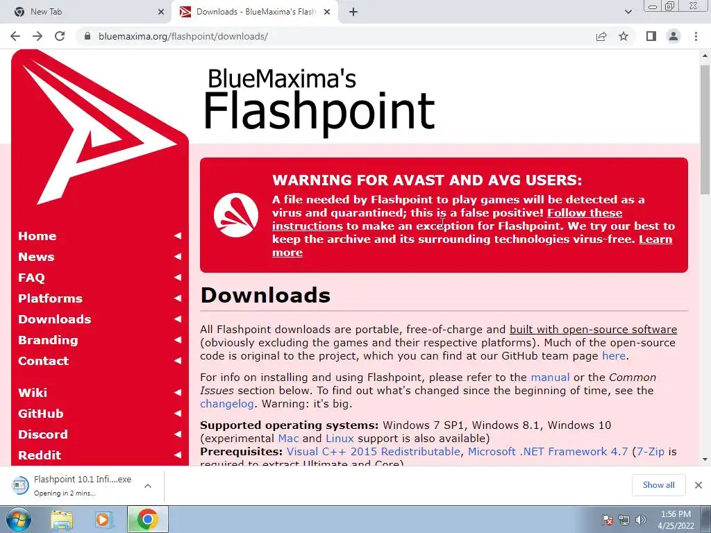Image resolution: width=711 pixels, height=533 pixels.
Task: Bookmark this page with the star icon
Action: 624,36
